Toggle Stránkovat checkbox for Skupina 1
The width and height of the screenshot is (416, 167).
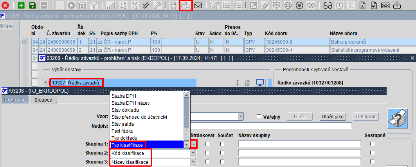(207, 144)
